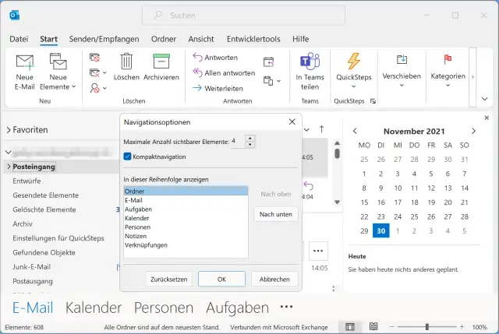Image resolution: width=499 pixels, height=334 pixels.
Task: Show more ribbon commands arrow
Action: click(472, 76)
